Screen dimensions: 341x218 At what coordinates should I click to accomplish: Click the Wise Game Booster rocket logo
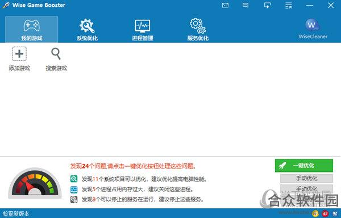tap(6, 5)
